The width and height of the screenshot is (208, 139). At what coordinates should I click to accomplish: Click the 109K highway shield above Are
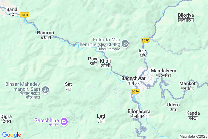pyautogui.click(x=145, y=40)
